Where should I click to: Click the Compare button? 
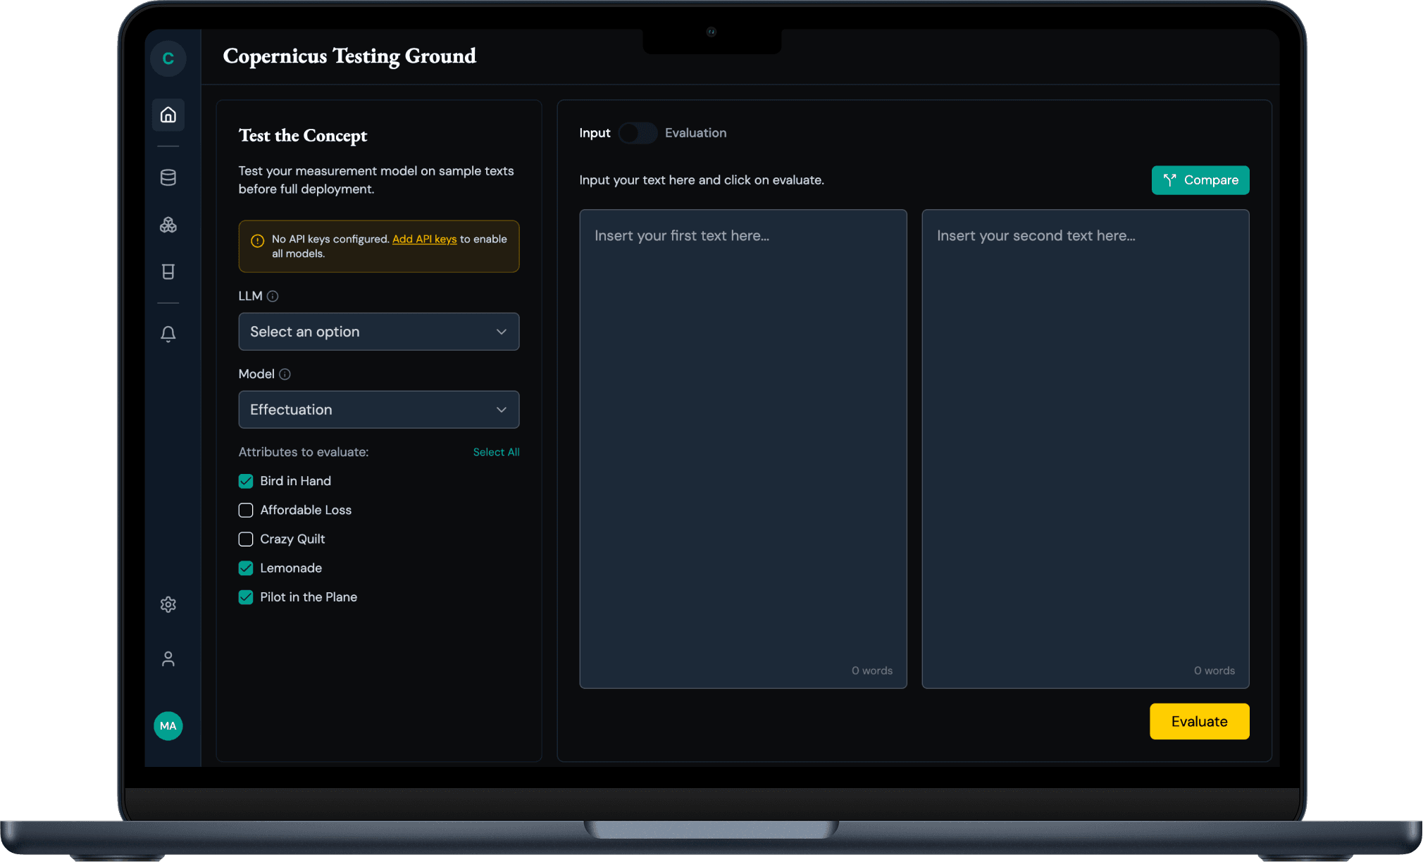point(1200,180)
